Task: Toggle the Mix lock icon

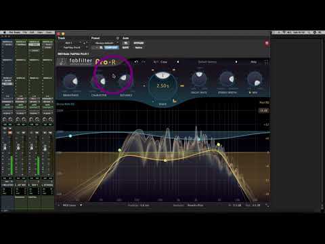Action: pyautogui.click(x=250, y=93)
